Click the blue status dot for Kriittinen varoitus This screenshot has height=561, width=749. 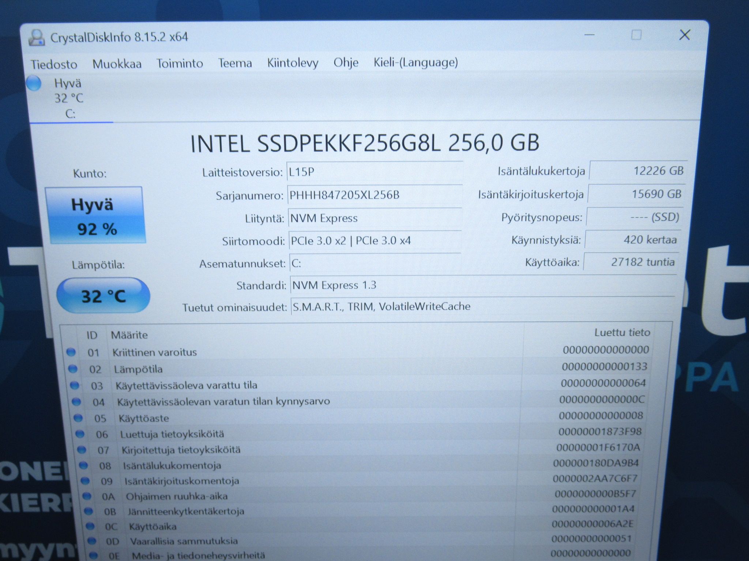tap(71, 352)
